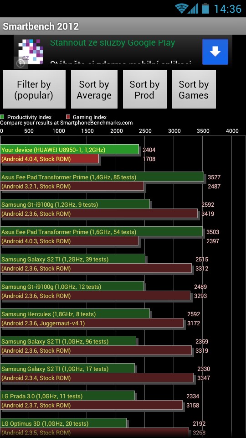
Task: Select Samsung Galaxy S2 TI 96 tests bar
Action: [x=68, y=341]
